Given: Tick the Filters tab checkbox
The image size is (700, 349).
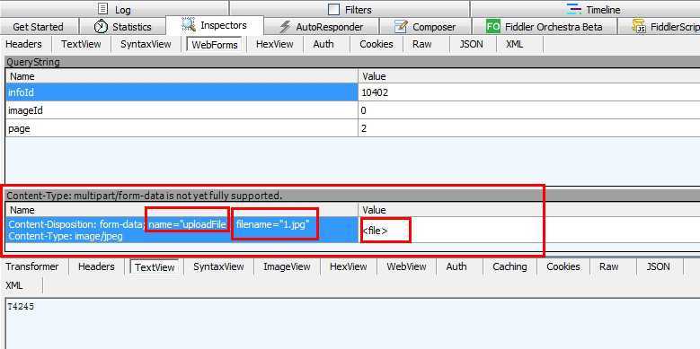Looking at the screenshot, I should click(x=333, y=9).
